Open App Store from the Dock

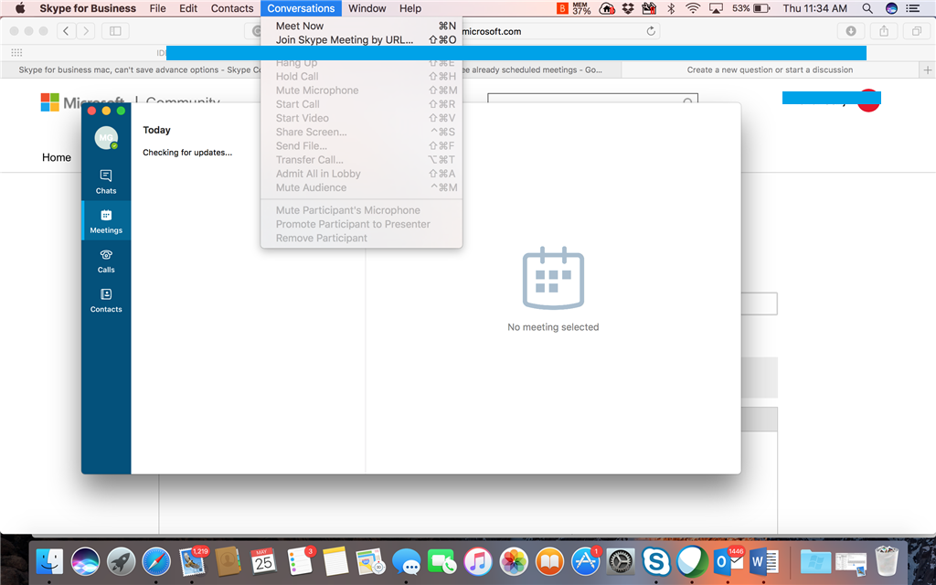[585, 562]
